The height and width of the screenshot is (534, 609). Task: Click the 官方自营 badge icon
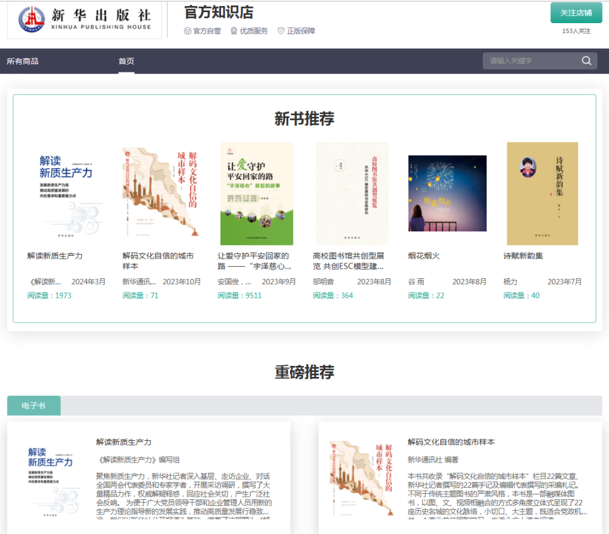[x=188, y=31]
